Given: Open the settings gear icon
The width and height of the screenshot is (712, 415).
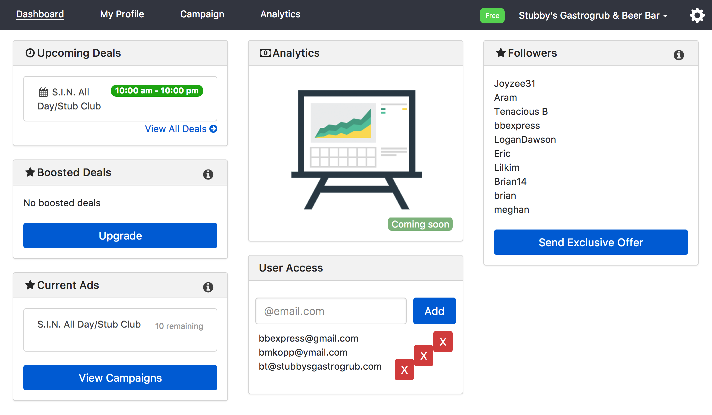Looking at the screenshot, I should point(697,15).
